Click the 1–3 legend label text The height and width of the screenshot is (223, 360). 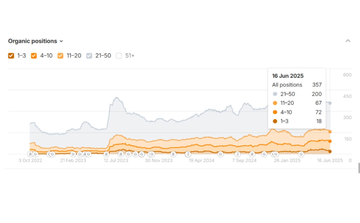pos(22,56)
